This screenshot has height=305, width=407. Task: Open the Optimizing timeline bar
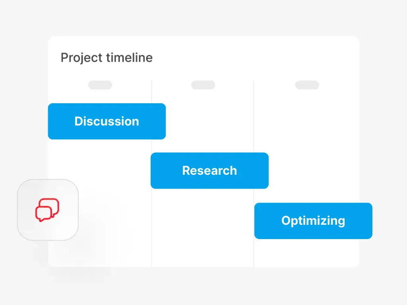click(x=313, y=221)
